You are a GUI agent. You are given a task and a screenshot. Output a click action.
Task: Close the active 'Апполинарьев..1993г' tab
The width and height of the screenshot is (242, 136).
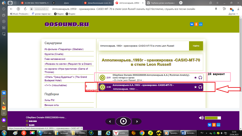tap(143, 3)
